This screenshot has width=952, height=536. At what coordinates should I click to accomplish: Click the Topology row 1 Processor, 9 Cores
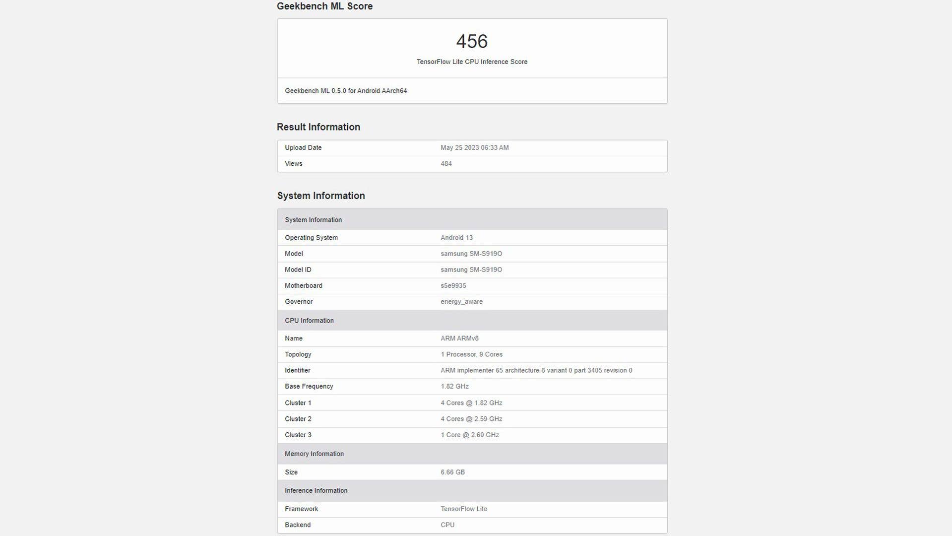[x=471, y=354]
